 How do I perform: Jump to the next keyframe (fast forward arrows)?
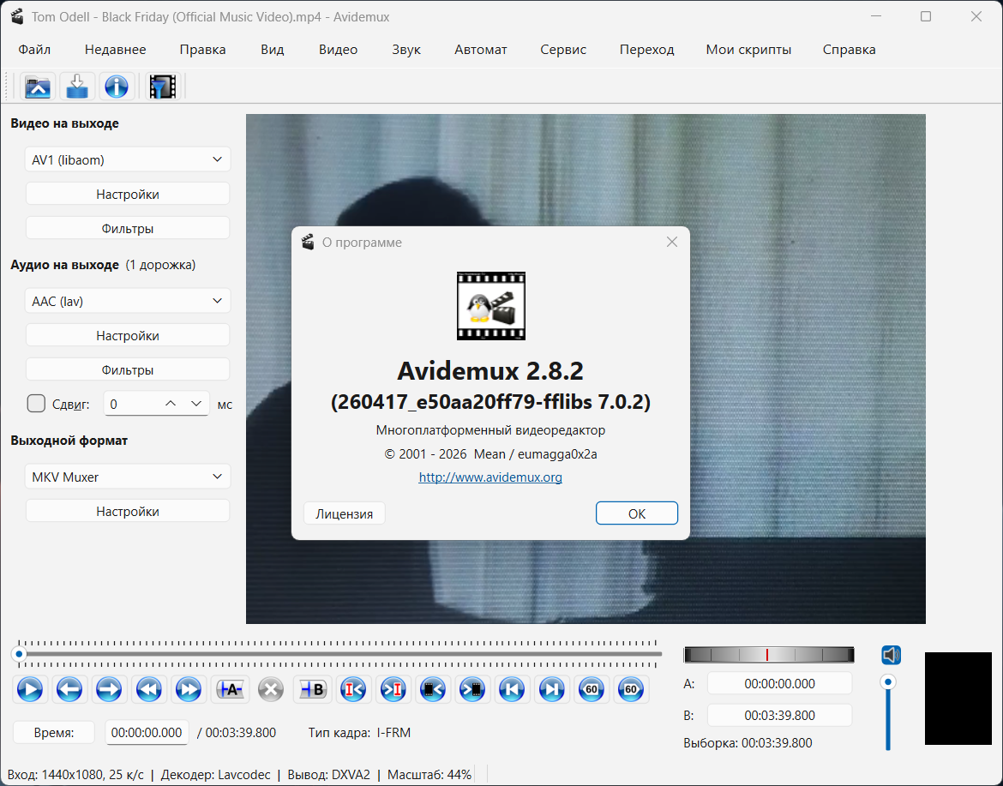tap(188, 689)
